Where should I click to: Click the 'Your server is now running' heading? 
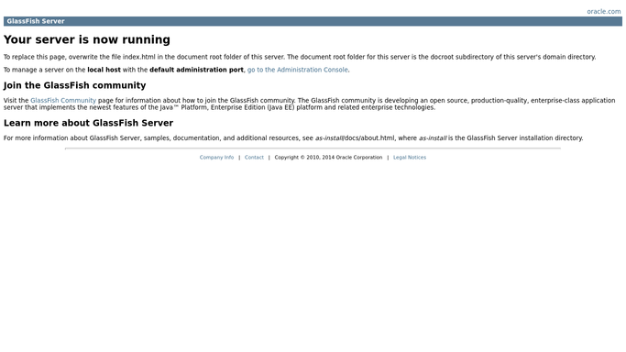click(x=87, y=39)
